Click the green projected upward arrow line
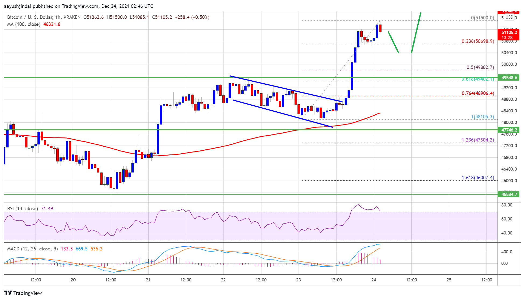Image resolution: width=525 pixels, height=300 pixels. (416, 32)
